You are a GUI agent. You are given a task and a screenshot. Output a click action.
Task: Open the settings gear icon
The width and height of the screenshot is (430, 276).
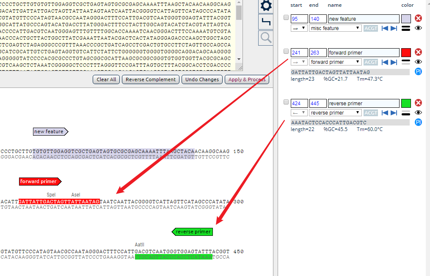[266, 6]
